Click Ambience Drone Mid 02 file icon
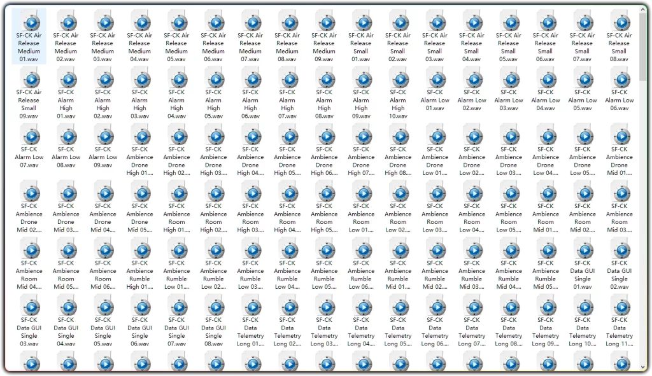 click(x=31, y=192)
